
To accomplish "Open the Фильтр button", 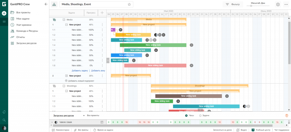I will point(233,5).
